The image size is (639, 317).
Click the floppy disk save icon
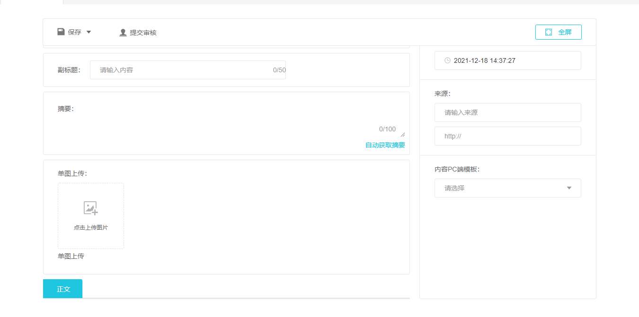61,32
